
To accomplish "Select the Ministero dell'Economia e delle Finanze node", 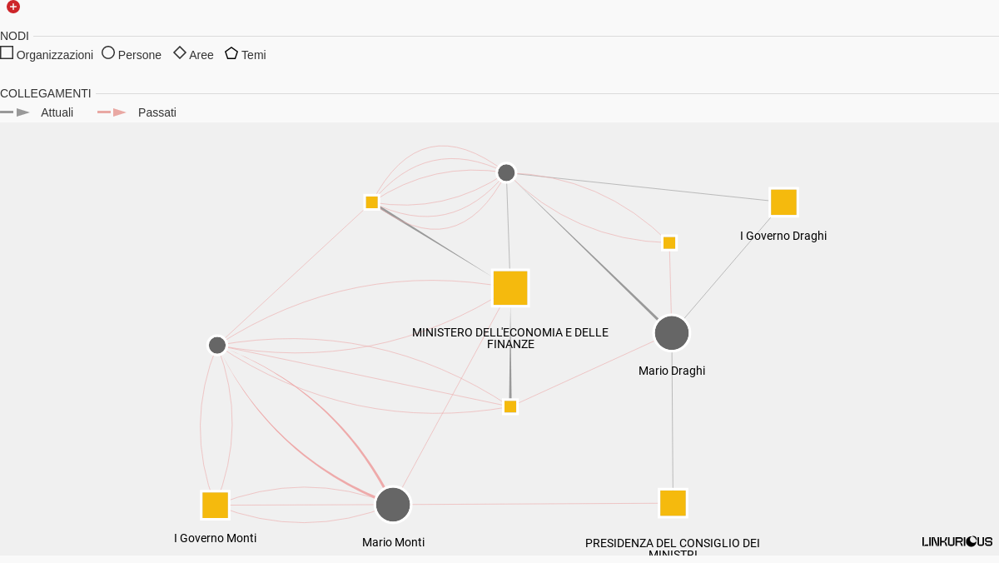I will pos(510,288).
